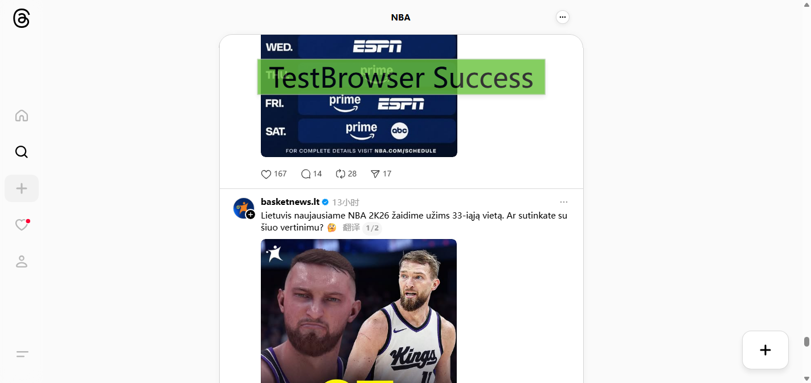This screenshot has height=383, width=811.
Task: Click the floating compose plus button
Action: coord(765,350)
